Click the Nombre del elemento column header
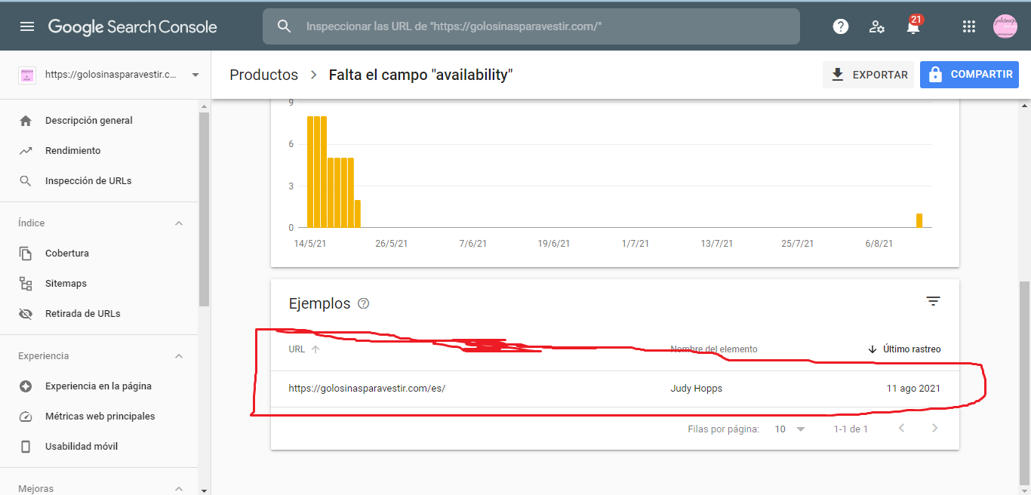The width and height of the screenshot is (1031, 495). point(714,349)
